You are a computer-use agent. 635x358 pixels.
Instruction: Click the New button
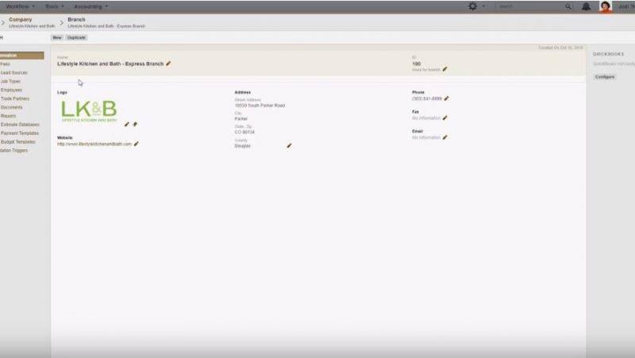click(57, 37)
